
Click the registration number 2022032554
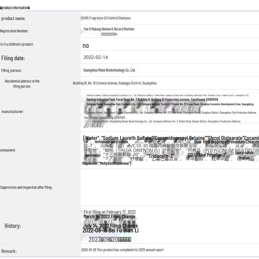click(109, 34)
